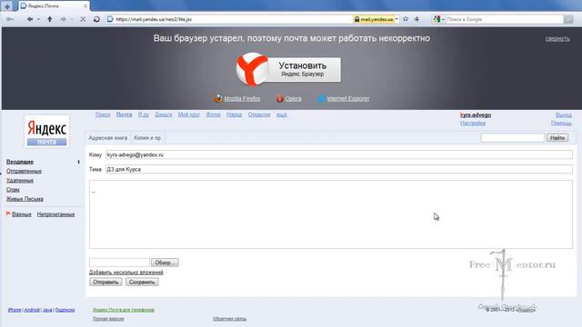Go forward with the right arrow button

(x=63, y=19)
